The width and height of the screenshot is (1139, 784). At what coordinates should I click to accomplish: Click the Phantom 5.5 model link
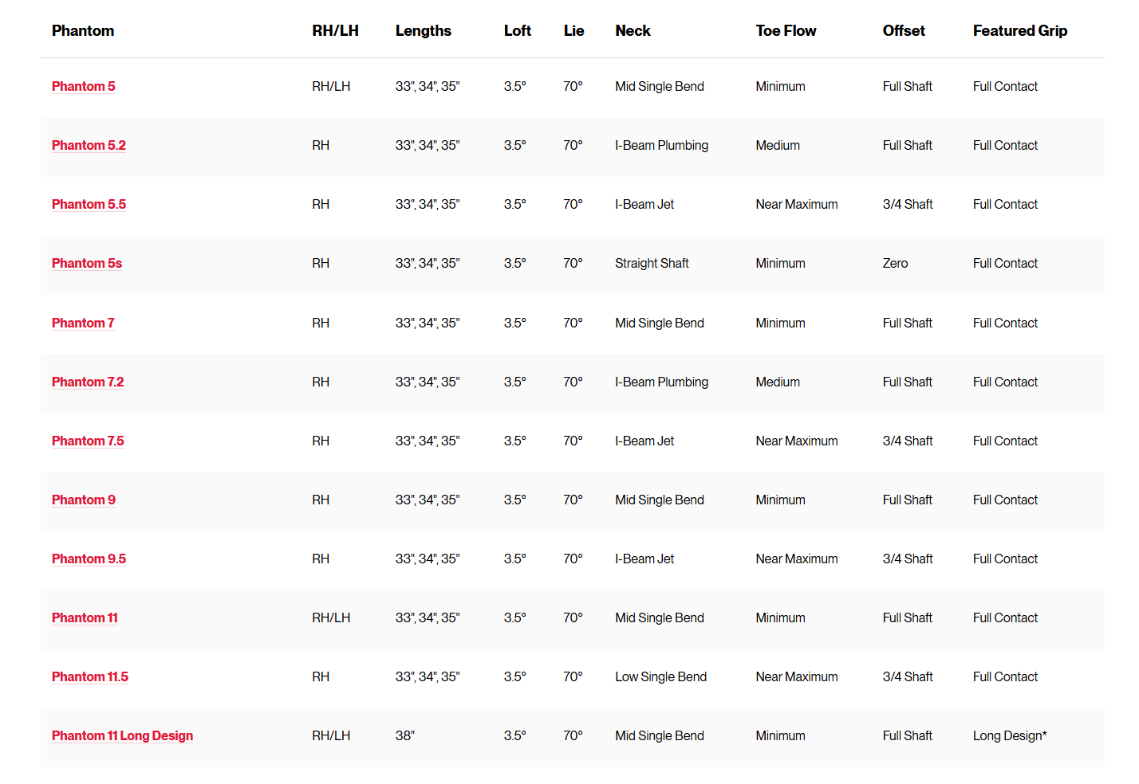coord(89,204)
